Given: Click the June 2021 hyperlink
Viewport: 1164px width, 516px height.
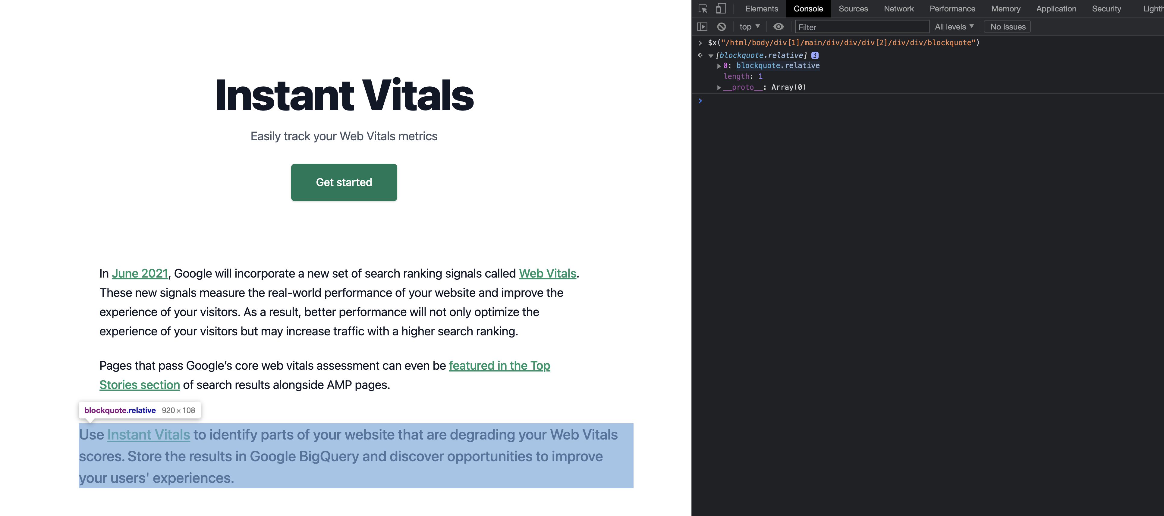Looking at the screenshot, I should pos(139,273).
